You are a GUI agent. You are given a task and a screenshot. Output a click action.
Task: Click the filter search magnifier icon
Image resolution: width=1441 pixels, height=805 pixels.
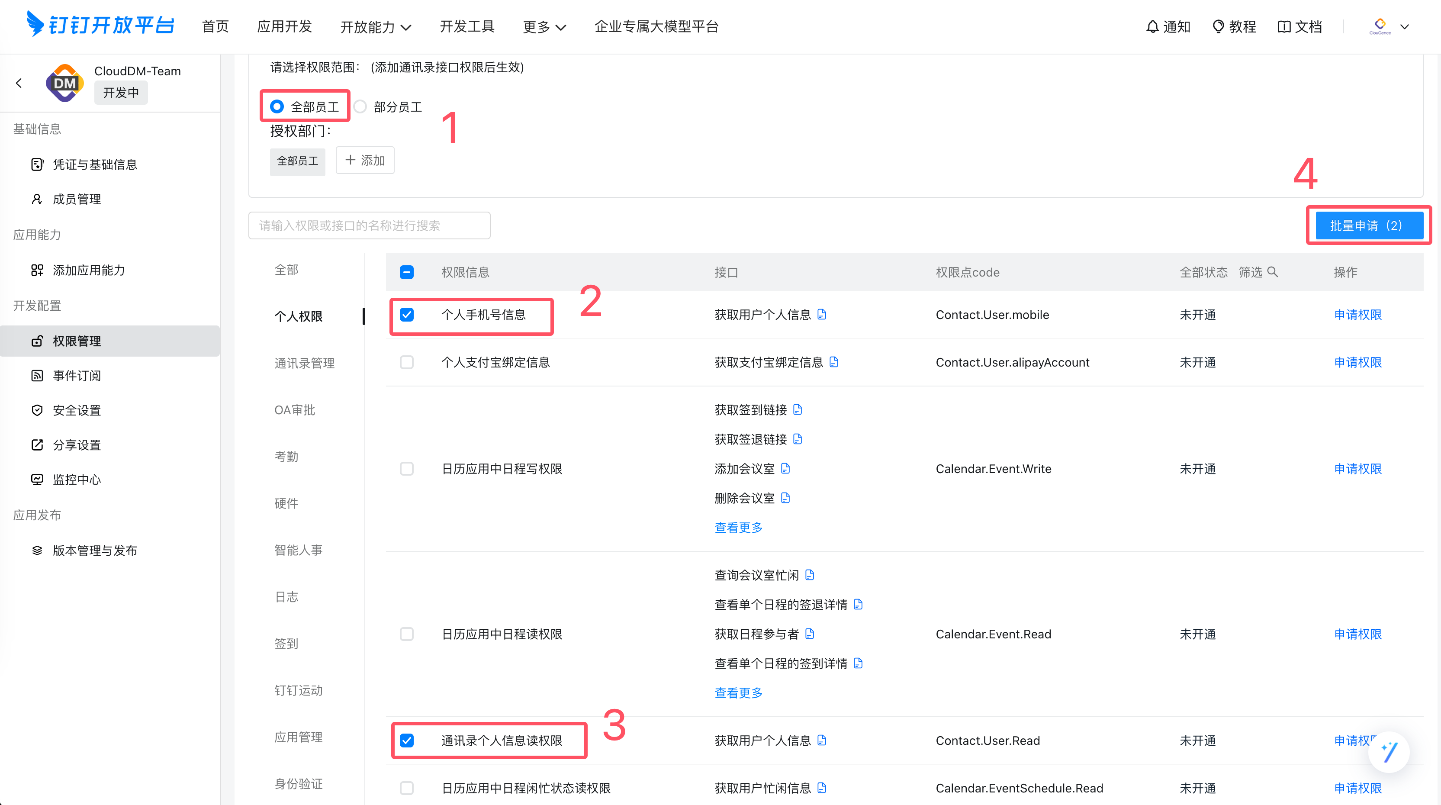(x=1273, y=272)
